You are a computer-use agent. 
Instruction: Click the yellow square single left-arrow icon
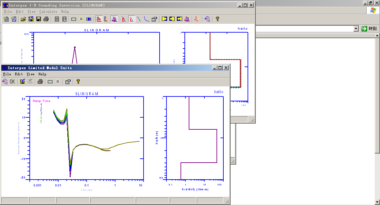click(172, 19)
